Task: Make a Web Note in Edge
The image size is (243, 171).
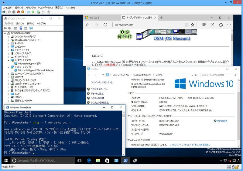Action: 212,25
